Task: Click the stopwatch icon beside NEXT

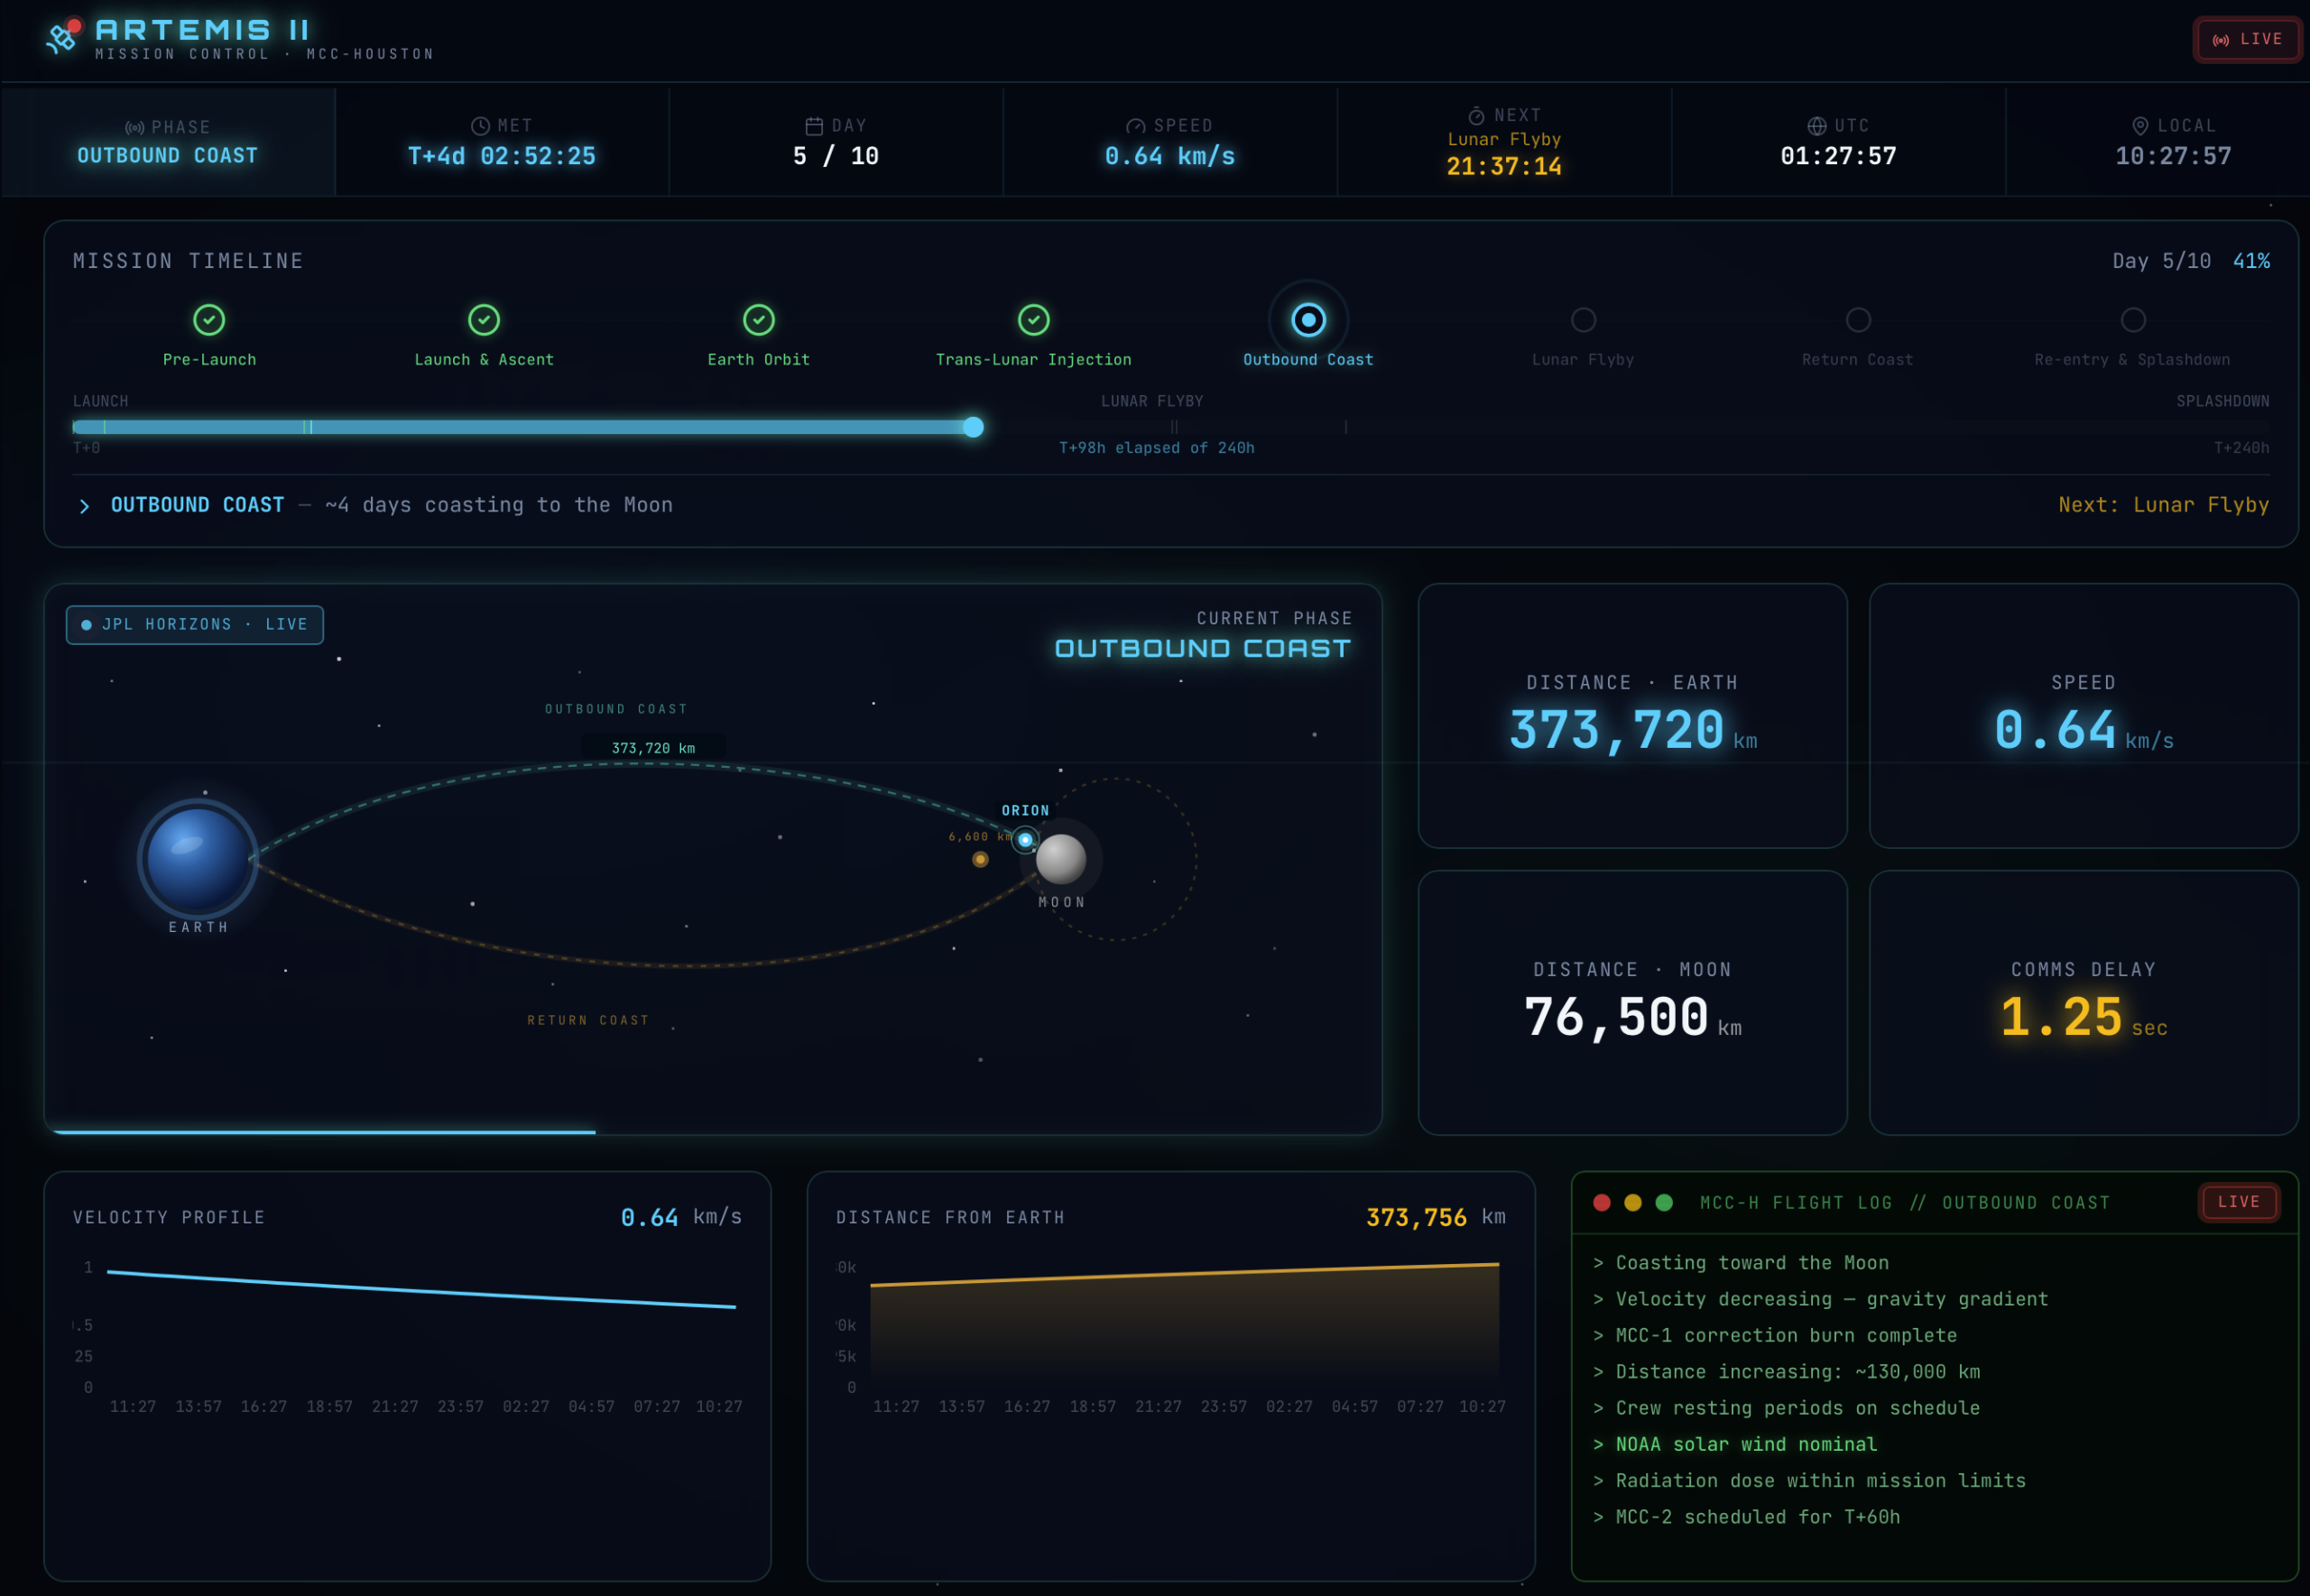Action: coord(1476,116)
